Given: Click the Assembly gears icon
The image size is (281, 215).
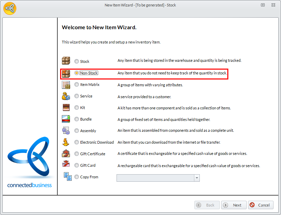Looking at the screenshot, I should 66,131.
